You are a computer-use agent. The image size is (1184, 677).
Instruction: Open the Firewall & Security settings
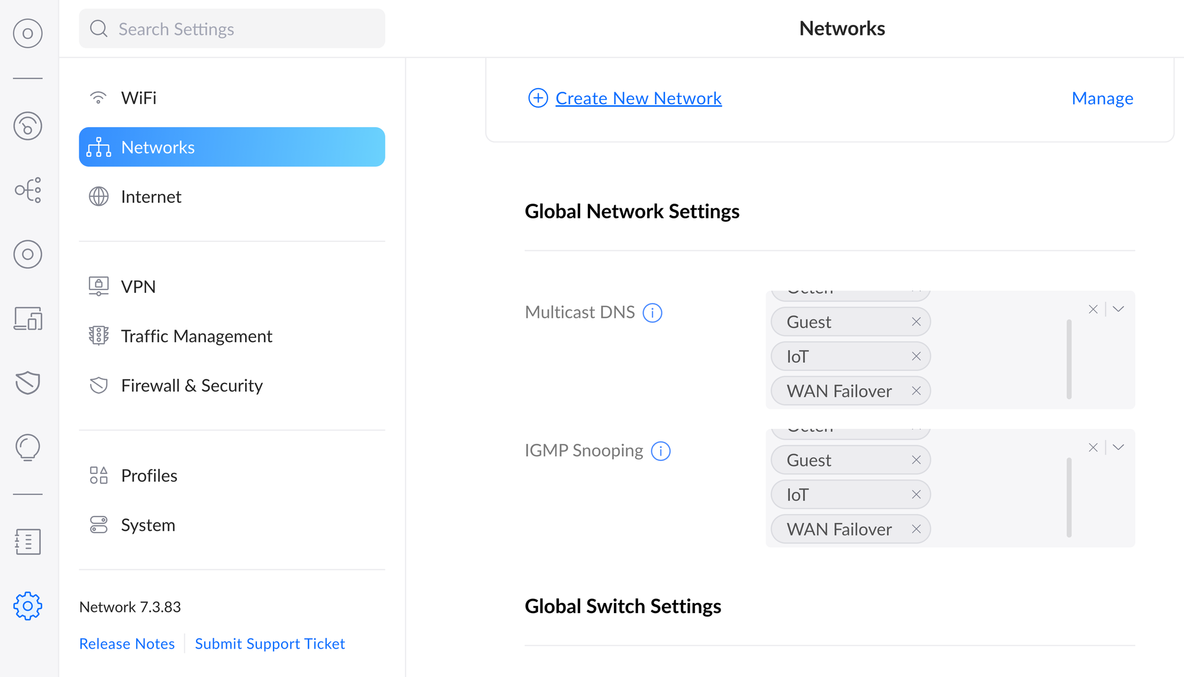point(191,385)
